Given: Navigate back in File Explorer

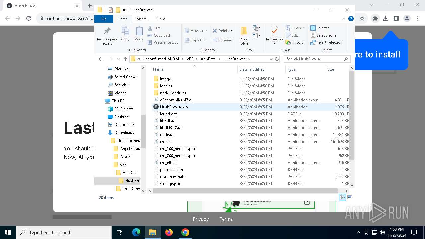Looking at the screenshot, I should click(101, 59).
